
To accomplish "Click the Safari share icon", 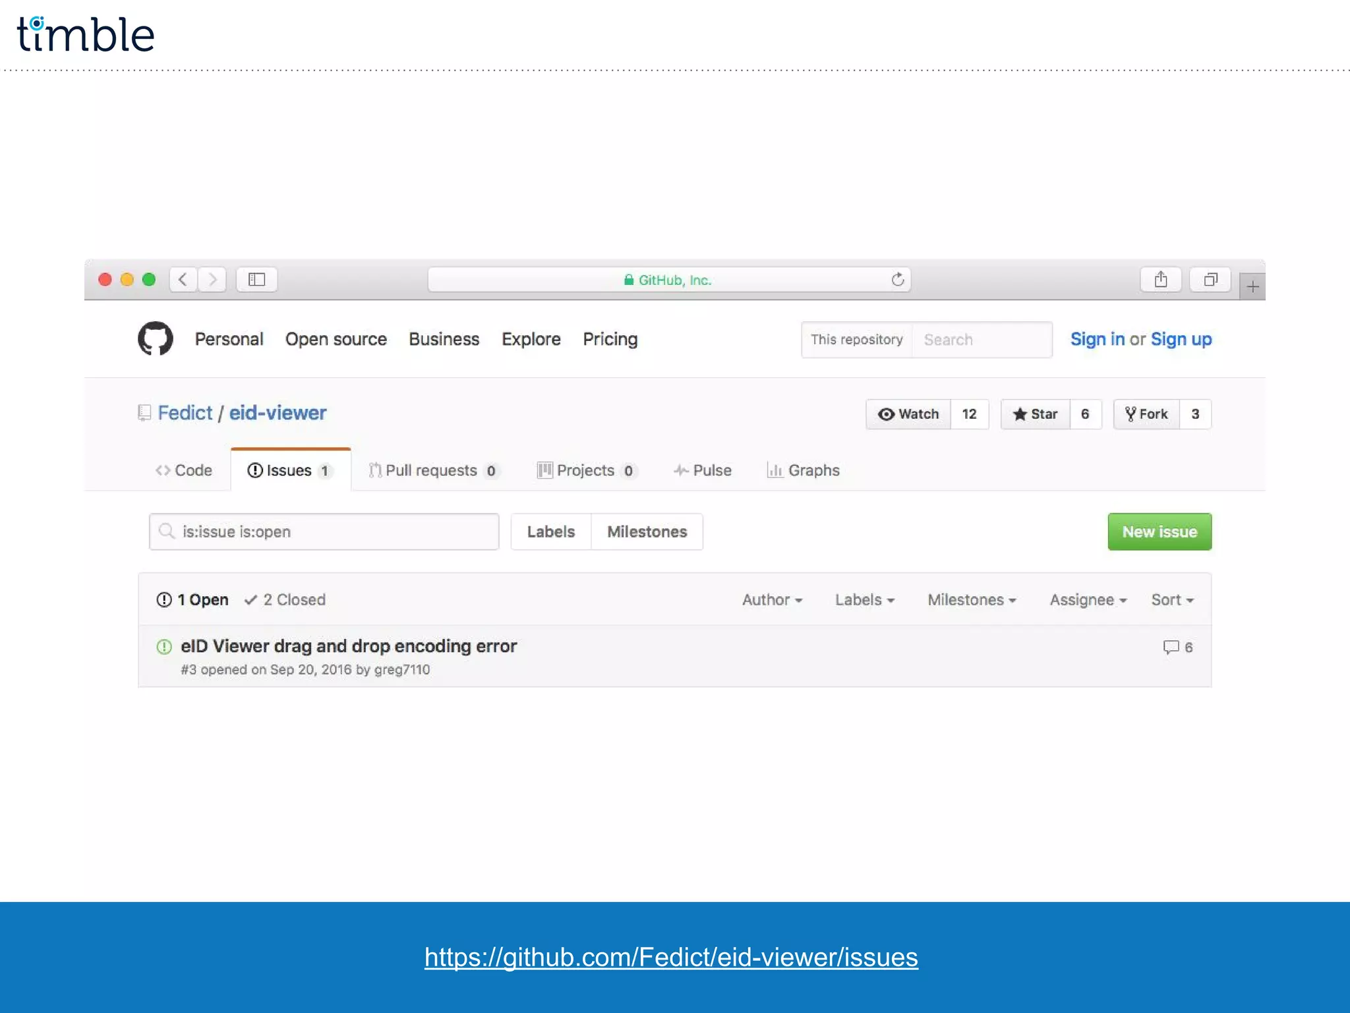I will 1161,280.
